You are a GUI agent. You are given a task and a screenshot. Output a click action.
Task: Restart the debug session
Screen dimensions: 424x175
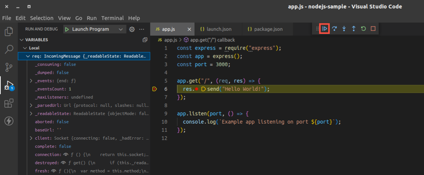click(363, 28)
